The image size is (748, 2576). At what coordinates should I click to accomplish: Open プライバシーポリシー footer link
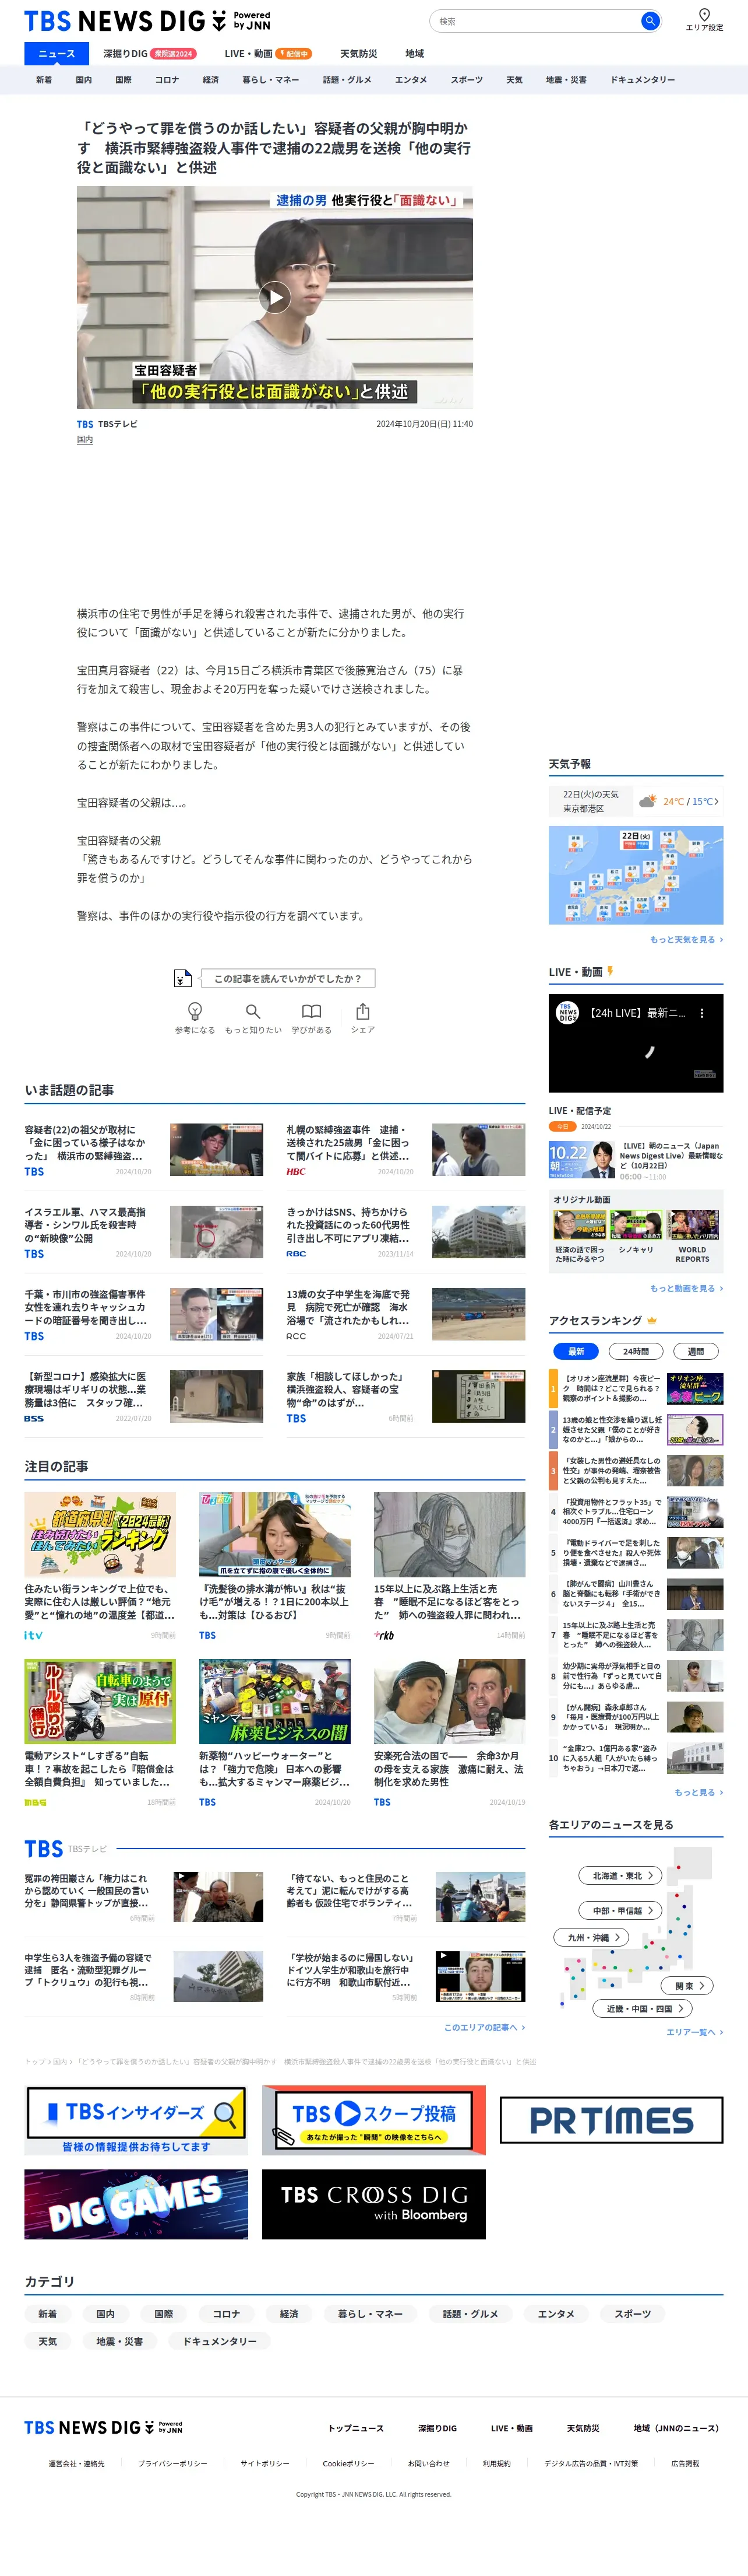tap(173, 2463)
